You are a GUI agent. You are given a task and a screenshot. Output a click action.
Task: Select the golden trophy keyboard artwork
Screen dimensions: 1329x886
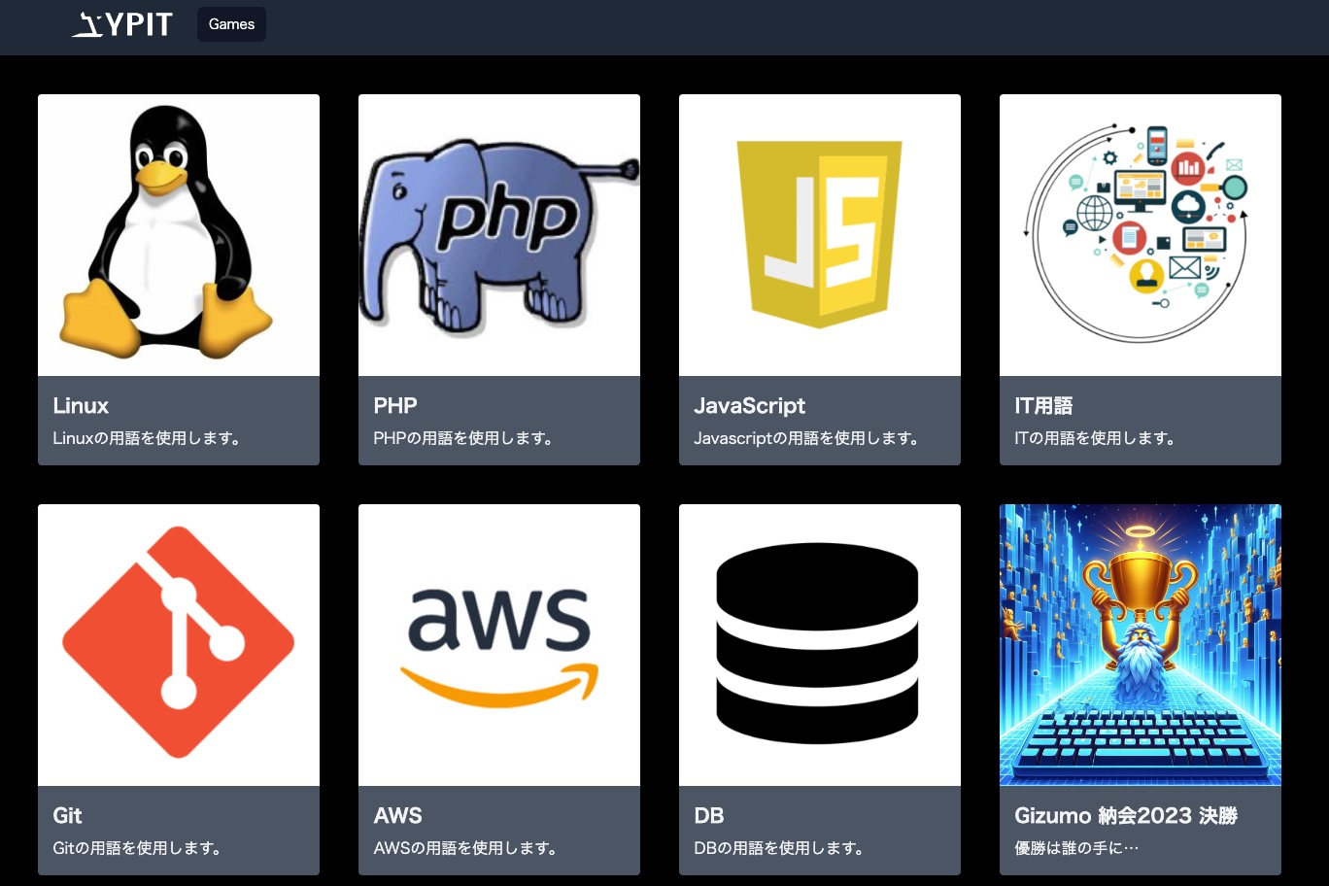[x=1141, y=645]
